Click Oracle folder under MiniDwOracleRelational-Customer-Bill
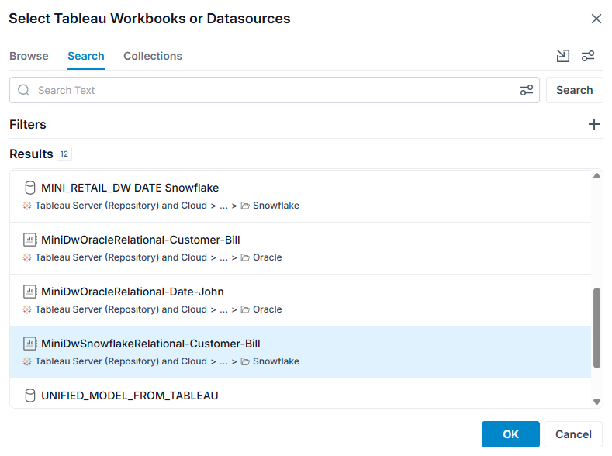Image resolution: width=612 pixels, height=456 pixels. (x=261, y=257)
